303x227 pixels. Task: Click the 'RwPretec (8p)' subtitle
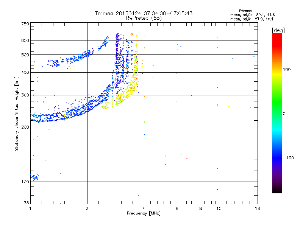(x=144, y=18)
